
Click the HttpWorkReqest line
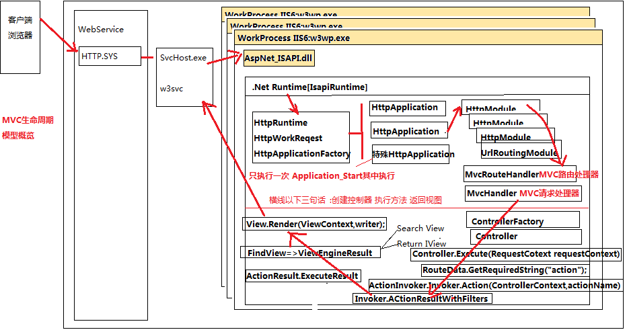288,138
